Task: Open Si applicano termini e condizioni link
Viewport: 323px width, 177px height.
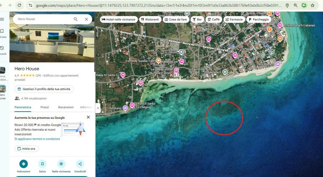Action: click(x=37, y=139)
